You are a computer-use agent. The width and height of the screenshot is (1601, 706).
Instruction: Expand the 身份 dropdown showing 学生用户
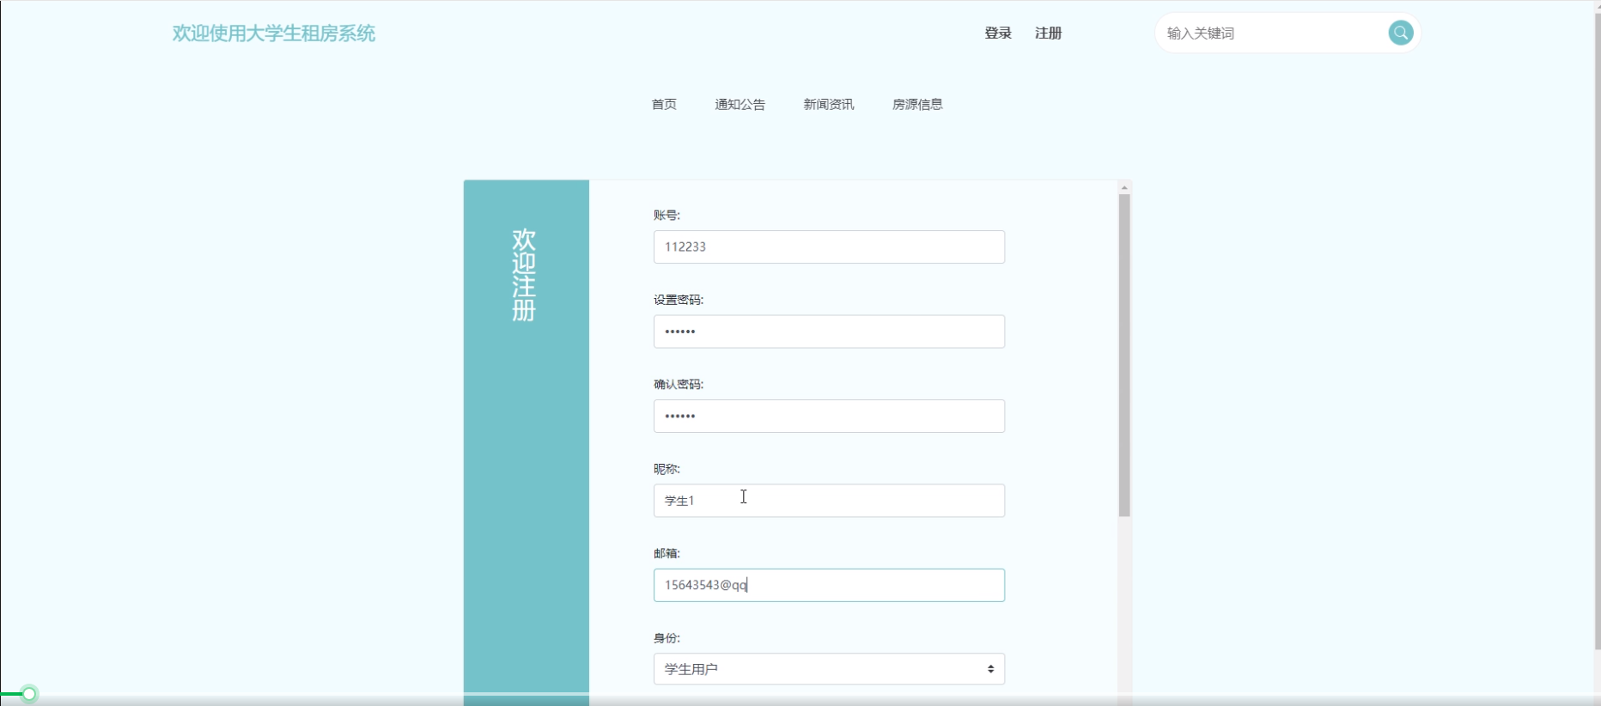point(829,669)
